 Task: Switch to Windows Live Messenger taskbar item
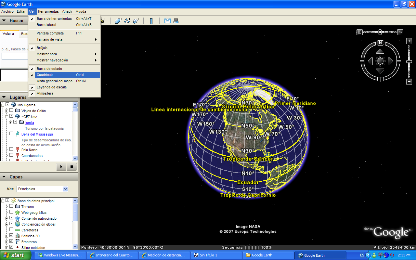[x=60, y=255]
